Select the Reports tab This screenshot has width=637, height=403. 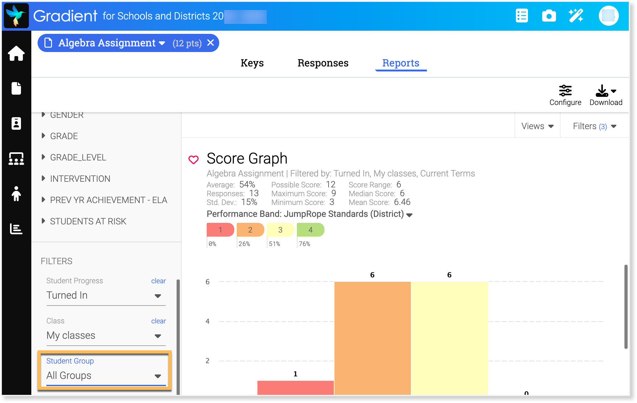point(401,63)
